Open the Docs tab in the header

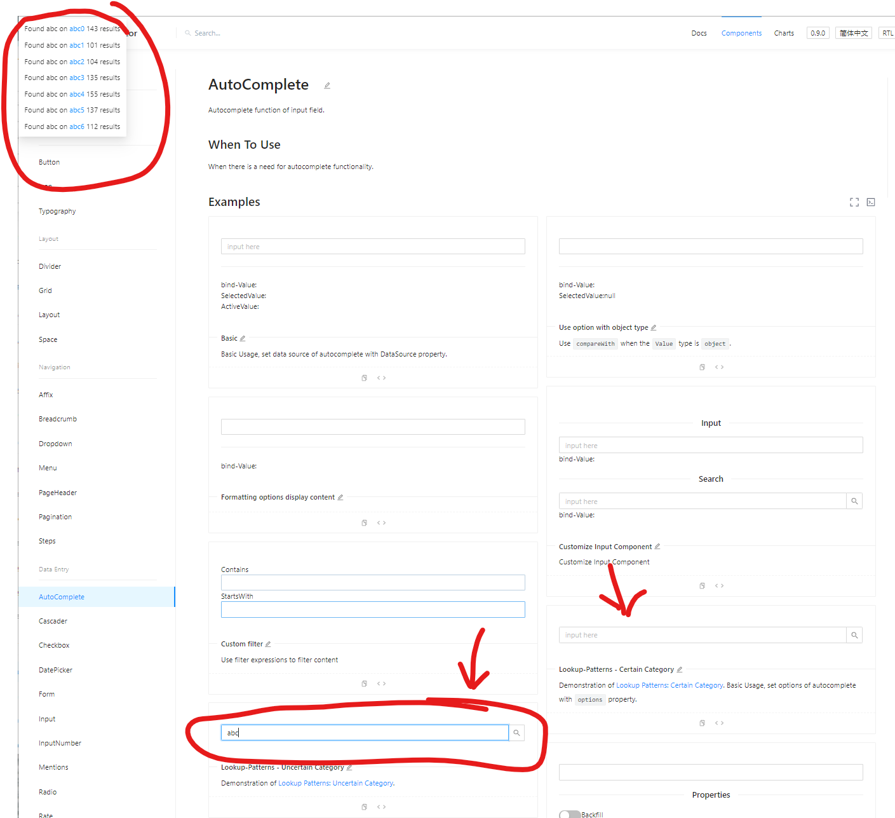[x=699, y=33]
